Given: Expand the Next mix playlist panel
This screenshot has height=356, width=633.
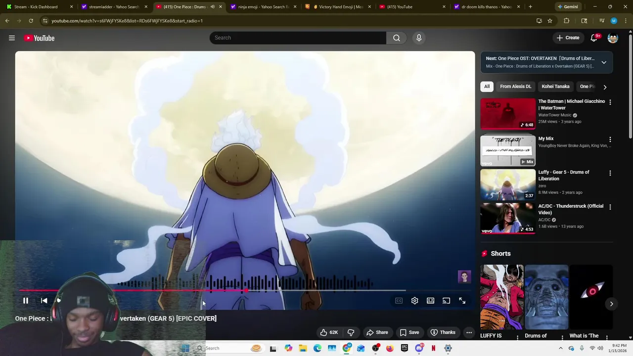Looking at the screenshot, I should (x=604, y=62).
